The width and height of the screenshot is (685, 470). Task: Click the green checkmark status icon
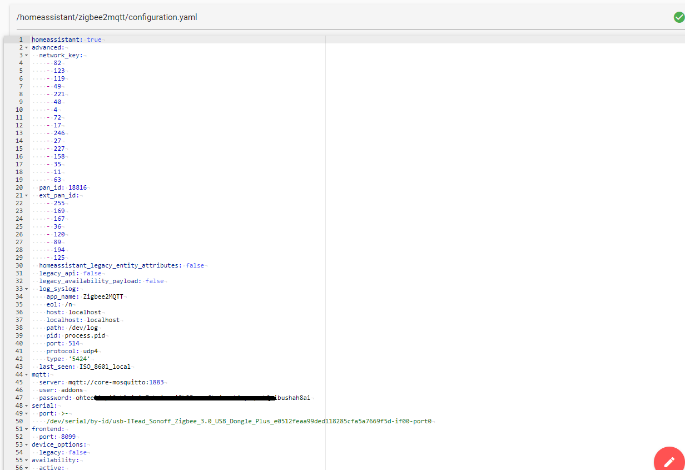coord(678,17)
